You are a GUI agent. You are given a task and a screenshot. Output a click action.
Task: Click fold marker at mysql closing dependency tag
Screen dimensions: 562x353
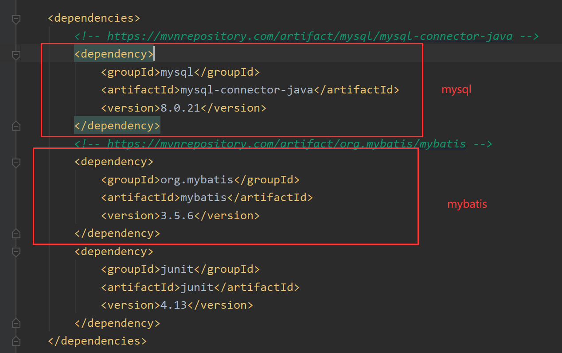pyautogui.click(x=16, y=126)
